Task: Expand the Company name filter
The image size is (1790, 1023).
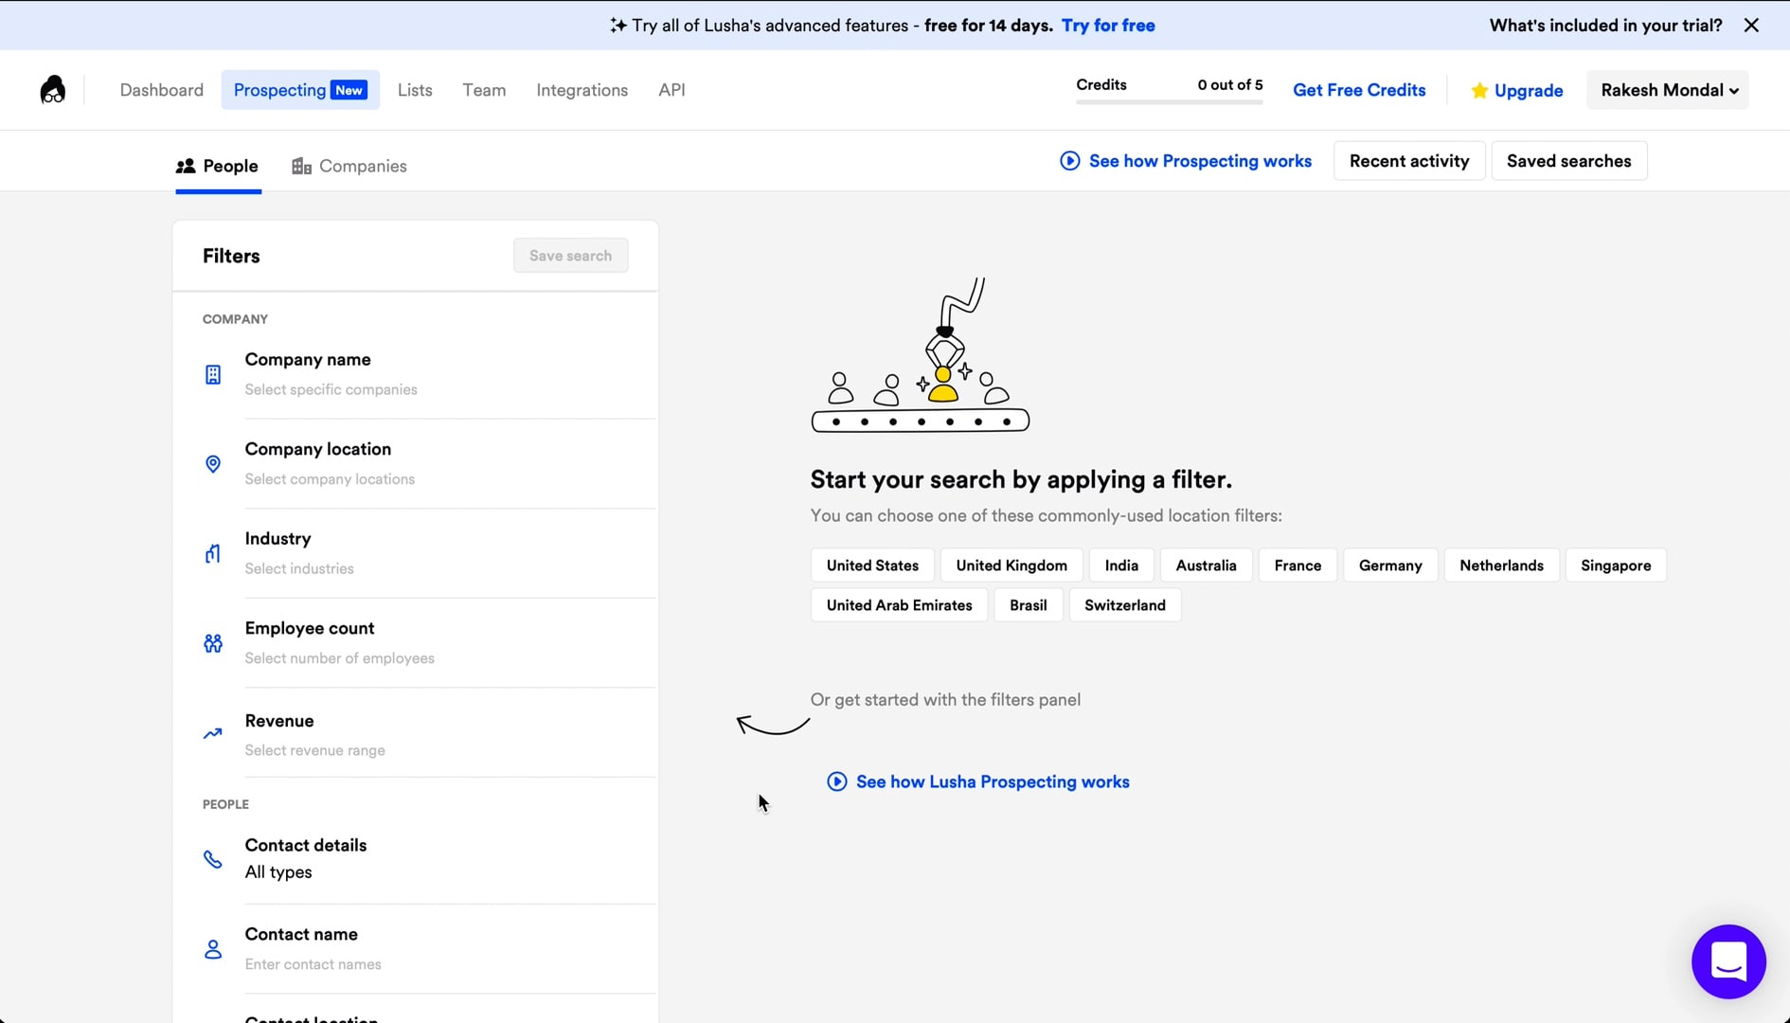Action: (x=430, y=374)
